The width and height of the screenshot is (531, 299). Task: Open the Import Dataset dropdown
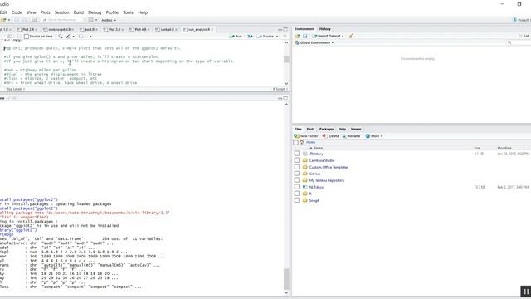[x=328, y=36]
